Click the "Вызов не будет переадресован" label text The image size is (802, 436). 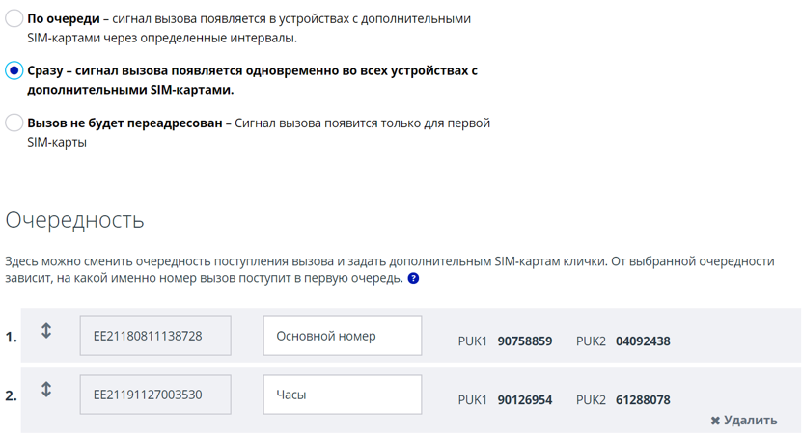[x=125, y=123]
